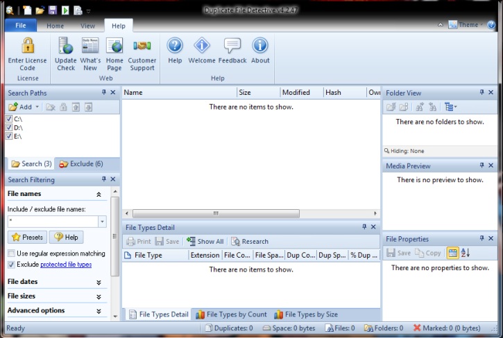Enable Use regular expression matching

pos(11,254)
